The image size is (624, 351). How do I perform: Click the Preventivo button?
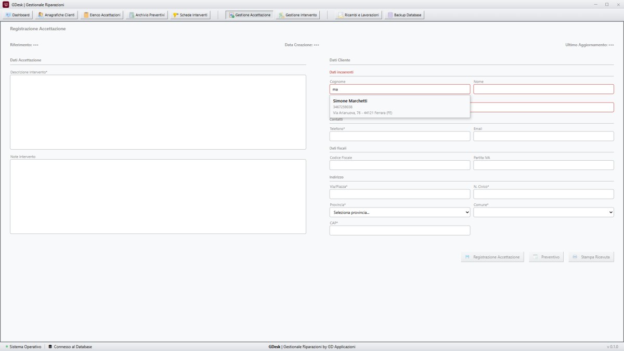point(546,257)
